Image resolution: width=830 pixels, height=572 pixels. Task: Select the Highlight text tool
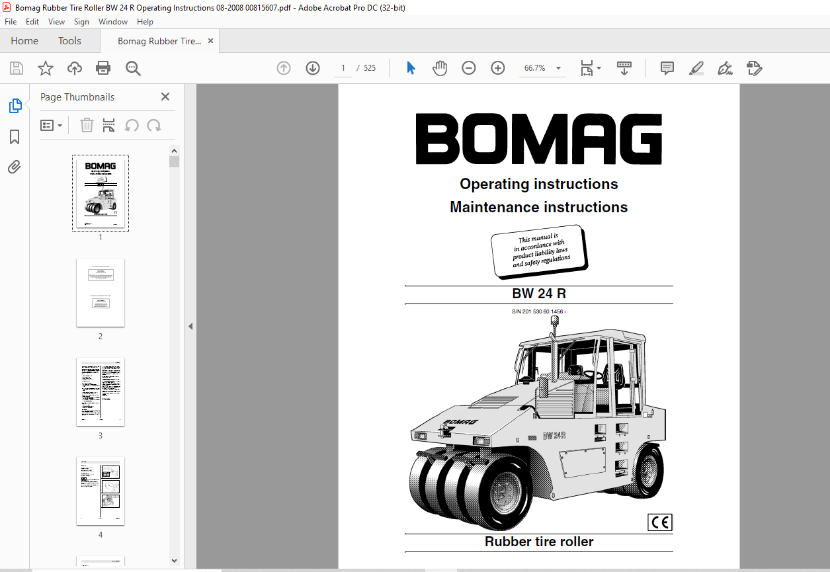(696, 68)
